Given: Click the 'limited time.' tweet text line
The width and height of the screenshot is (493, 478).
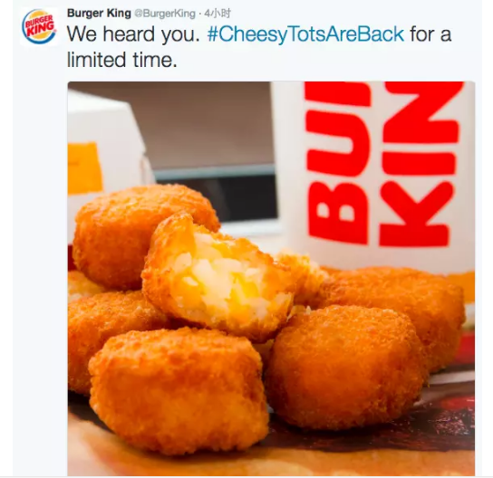Looking at the screenshot, I should [122, 60].
